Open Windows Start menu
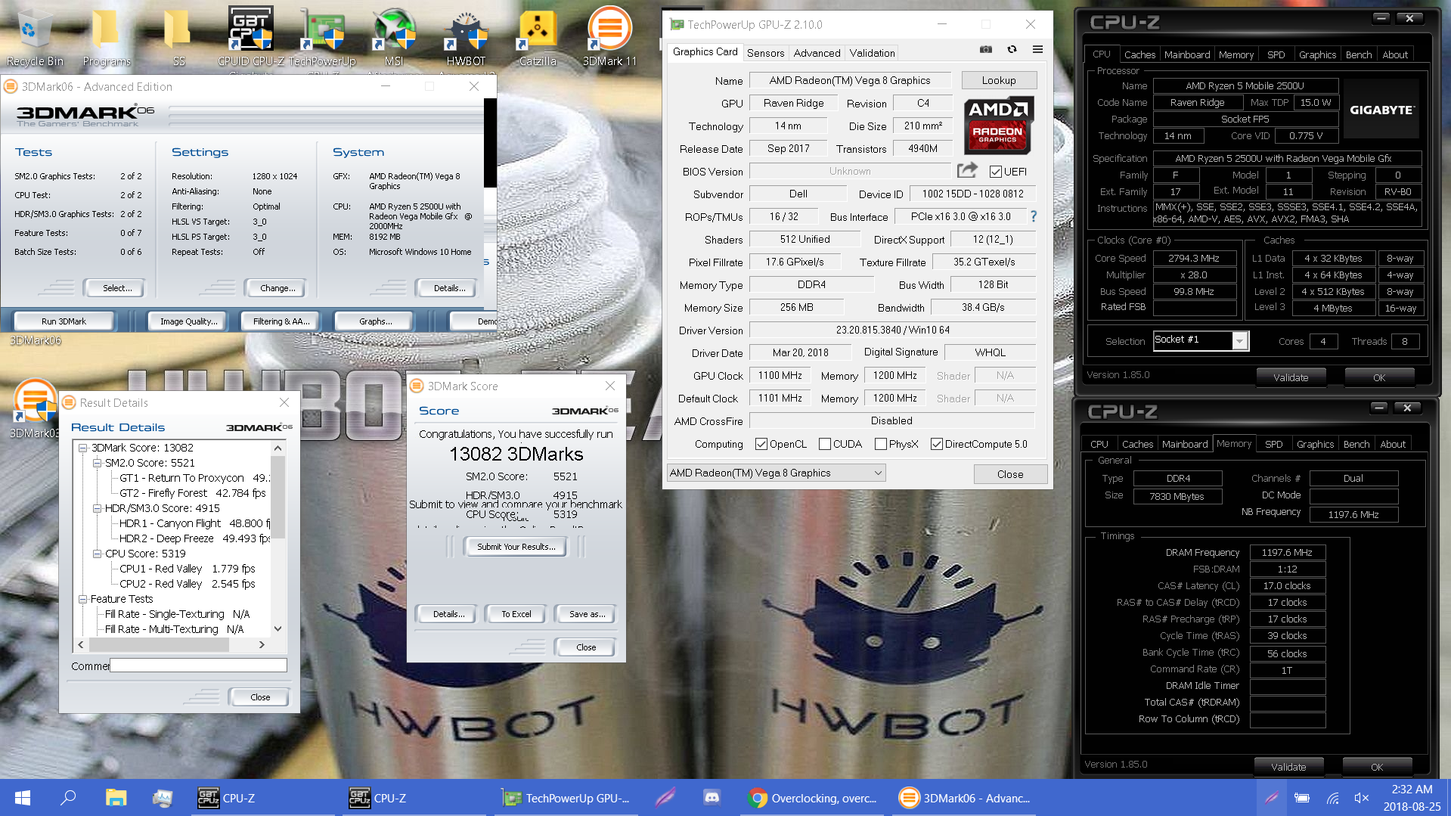 [23, 798]
